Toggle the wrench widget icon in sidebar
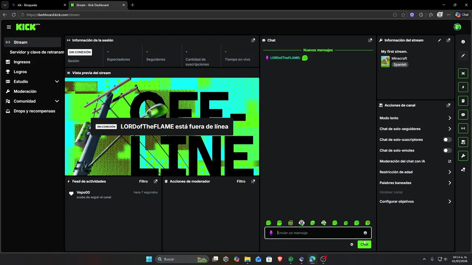This screenshot has width=472, height=265. [463, 156]
